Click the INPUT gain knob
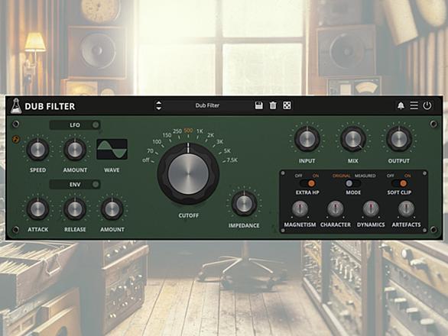 pyautogui.click(x=307, y=139)
